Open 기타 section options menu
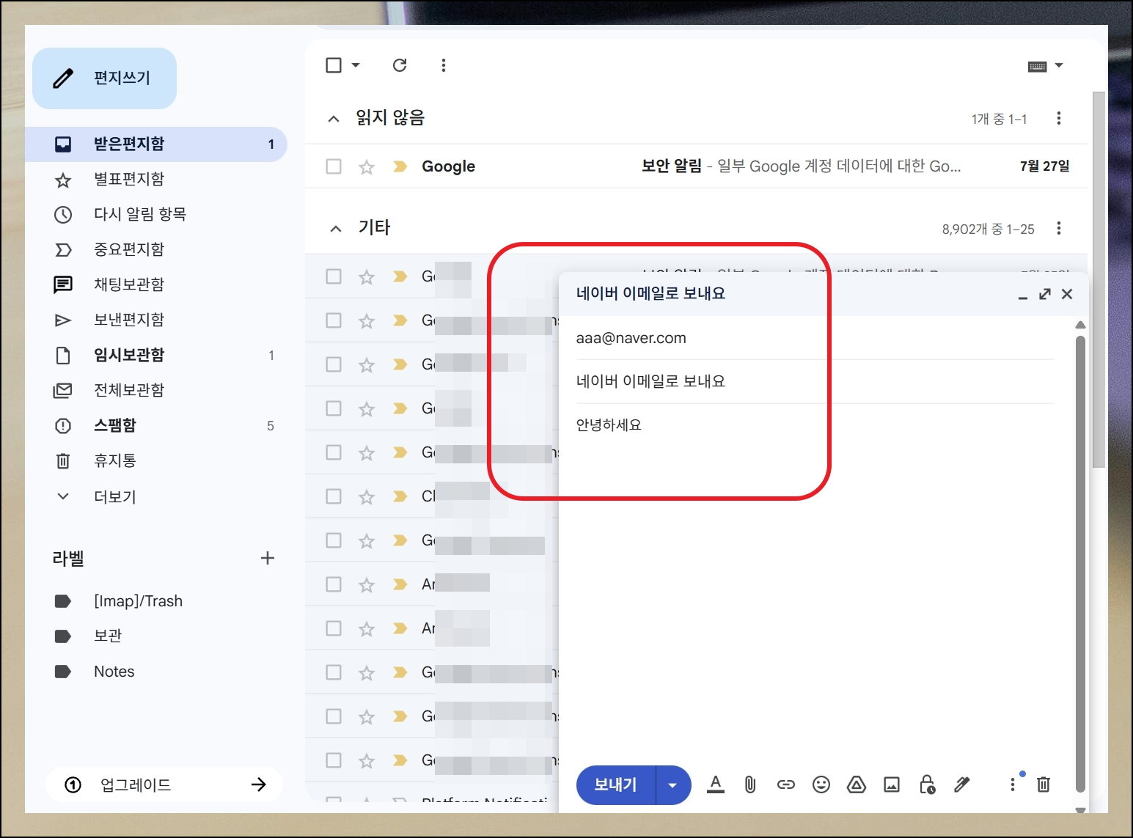Image resolution: width=1133 pixels, height=838 pixels. [x=1059, y=228]
